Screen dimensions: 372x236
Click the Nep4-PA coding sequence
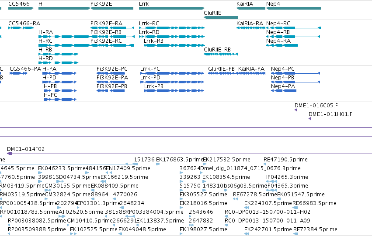click(284, 91)
